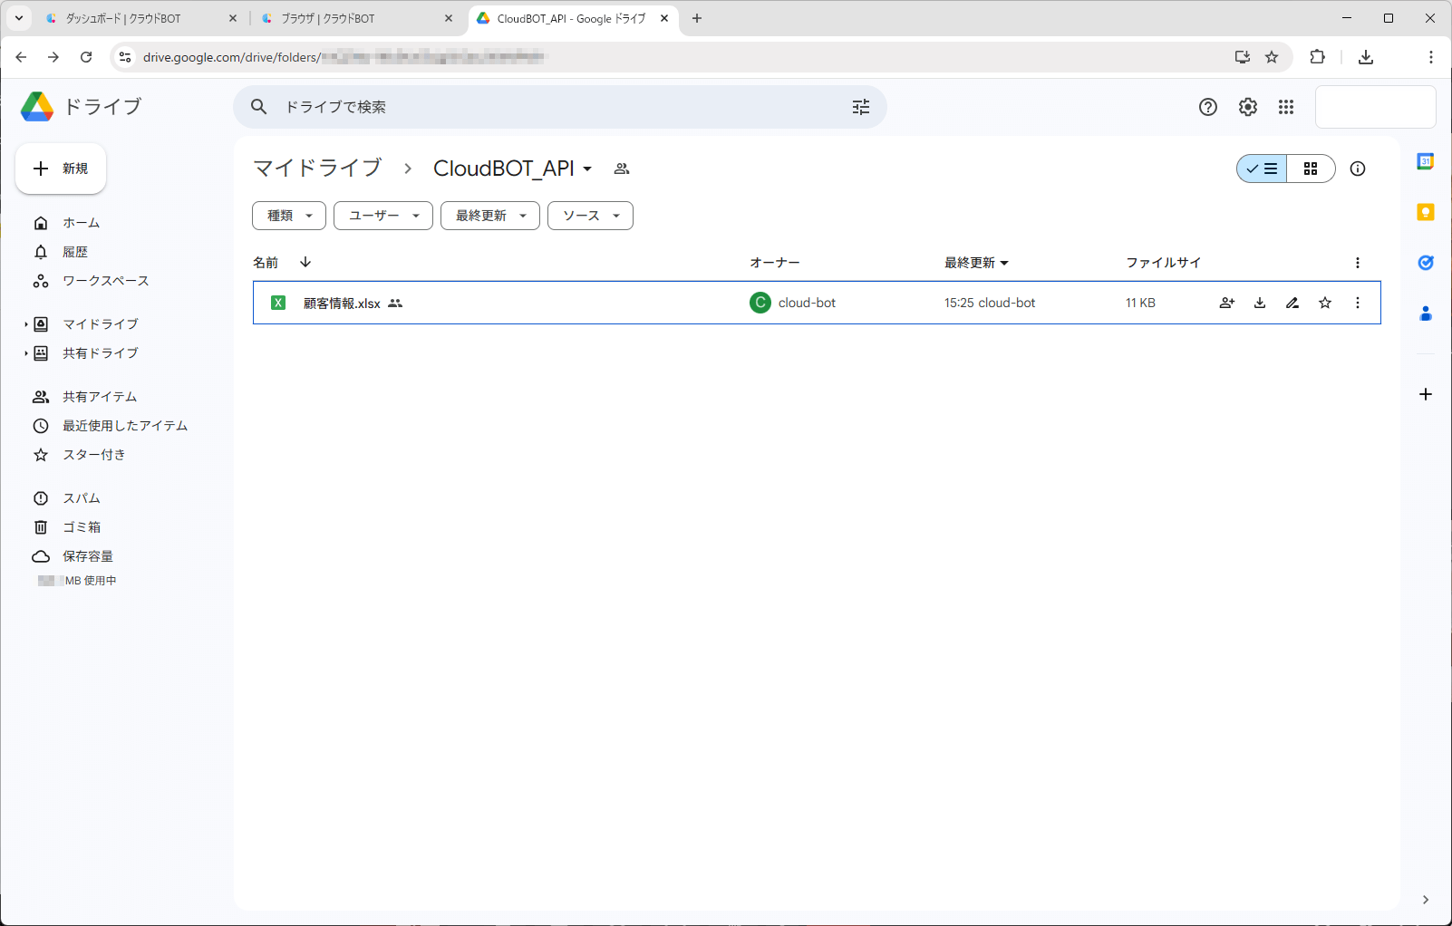Star the 顧客情報.xlsx file

(x=1325, y=303)
